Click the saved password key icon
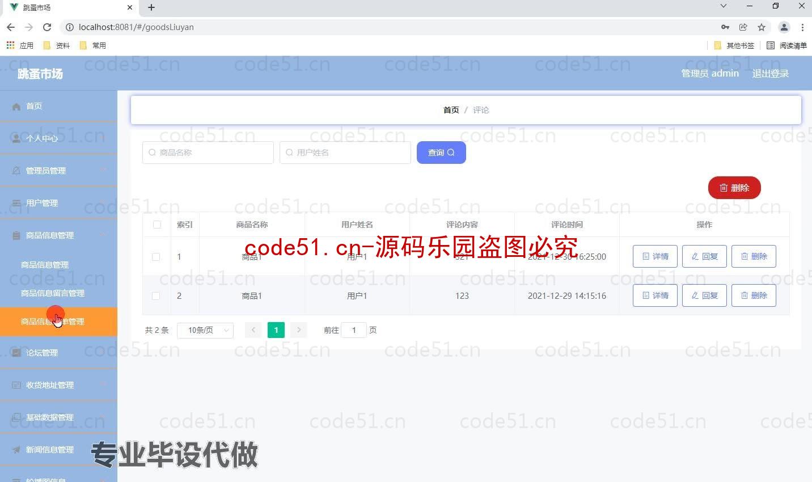 point(725,27)
